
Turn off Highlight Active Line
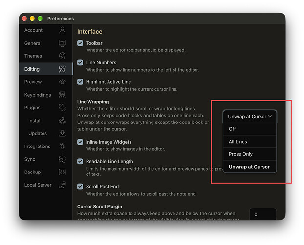80,82
